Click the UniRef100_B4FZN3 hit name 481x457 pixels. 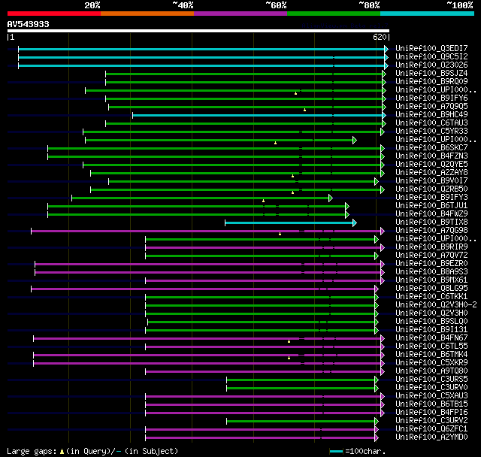[x=431, y=156]
